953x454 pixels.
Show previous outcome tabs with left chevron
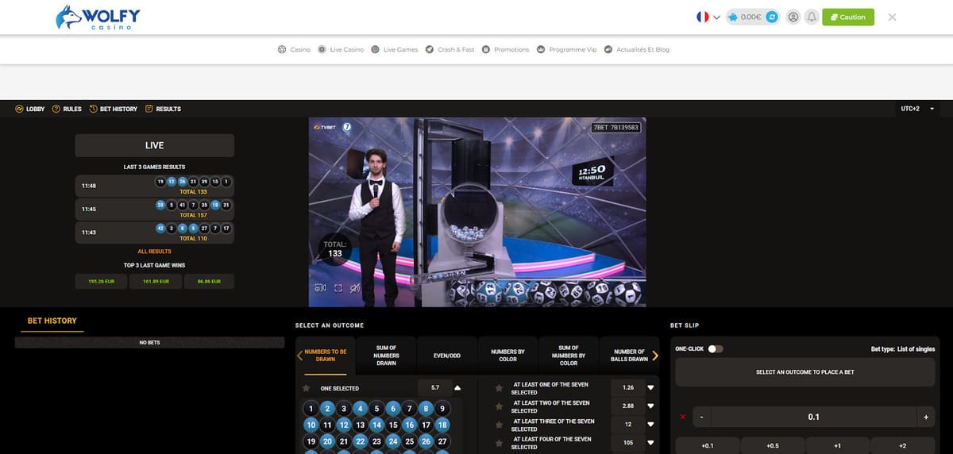[299, 356]
